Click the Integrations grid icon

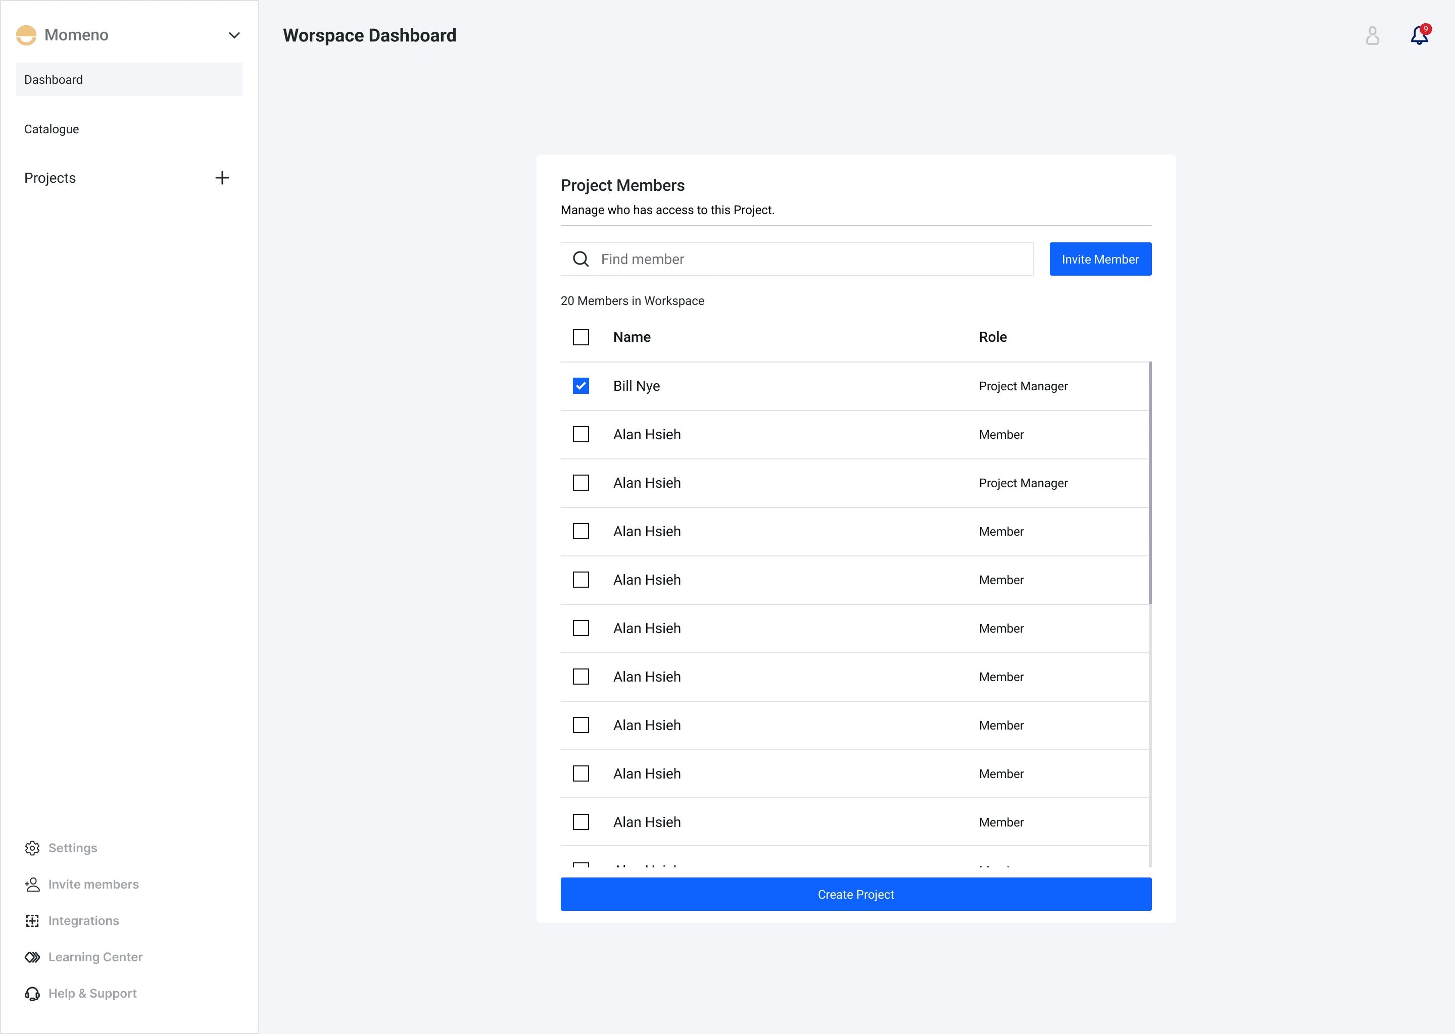[32, 921]
